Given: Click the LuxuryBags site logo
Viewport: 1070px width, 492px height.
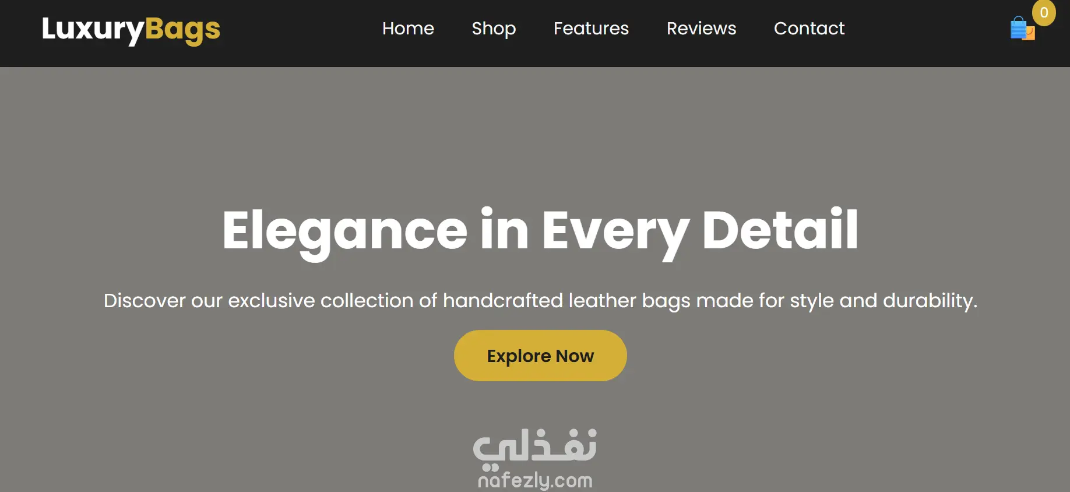Looking at the screenshot, I should (x=131, y=29).
